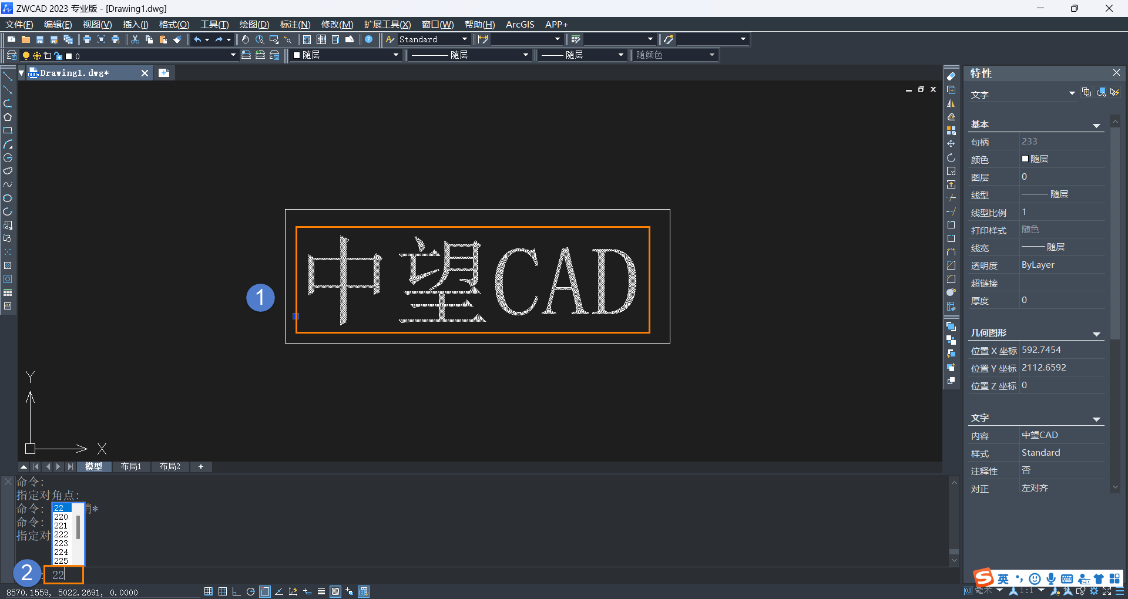
Task: Toggle Lineweight display in the status bar
Action: [321, 591]
